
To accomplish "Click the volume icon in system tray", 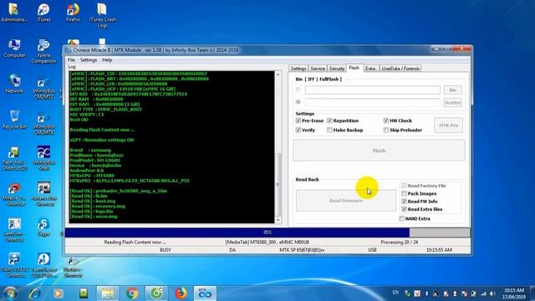I will tap(492, 293).
